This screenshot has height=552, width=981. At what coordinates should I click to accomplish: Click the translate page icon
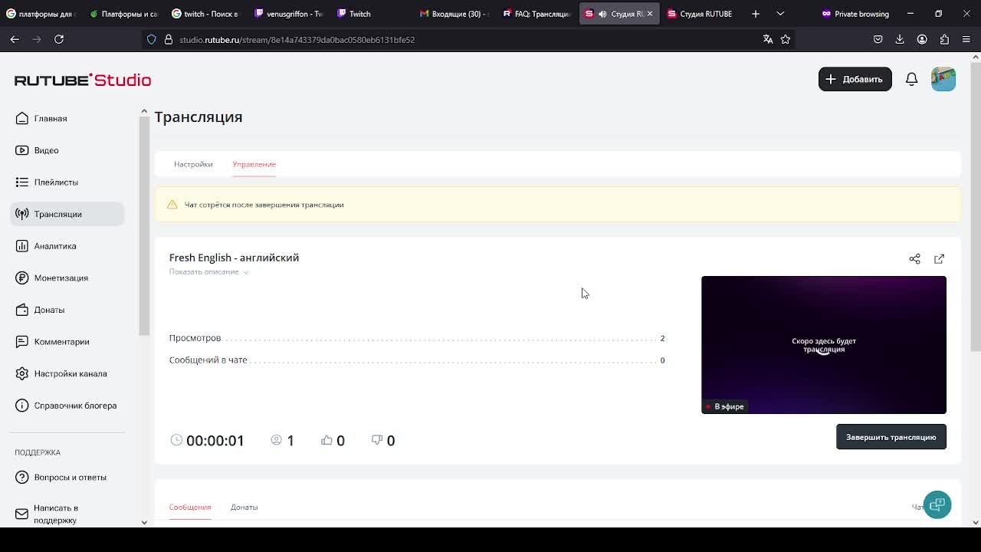768,39
